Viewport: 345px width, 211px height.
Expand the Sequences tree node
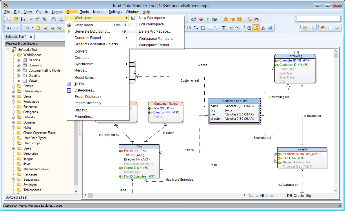tap(13, 180)
